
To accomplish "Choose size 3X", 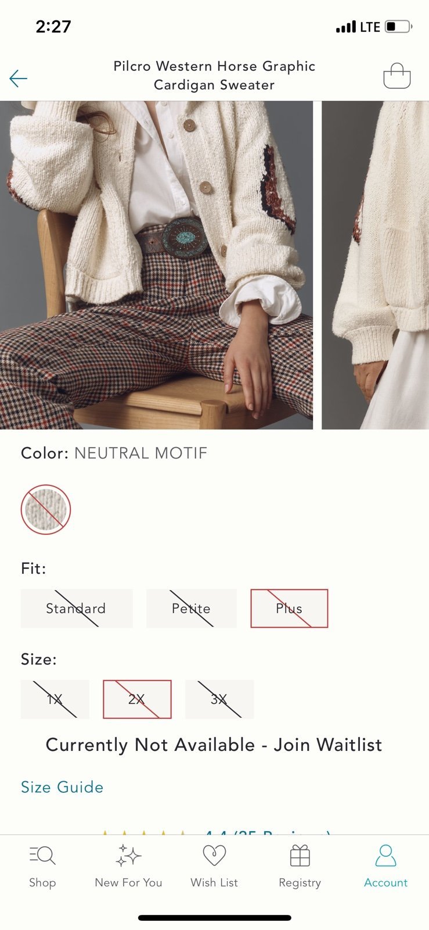I will pyautogui.click(x=219, y=699).
